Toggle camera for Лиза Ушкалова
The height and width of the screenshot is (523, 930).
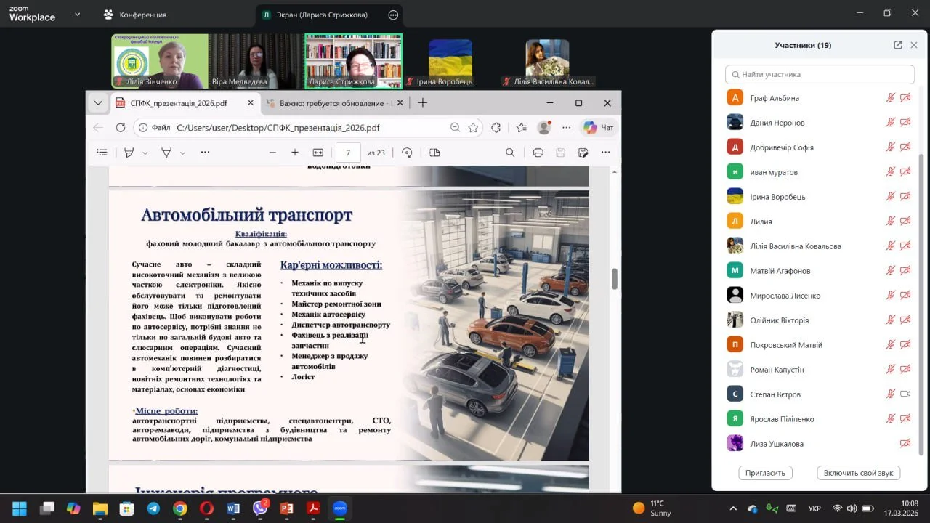905,444
